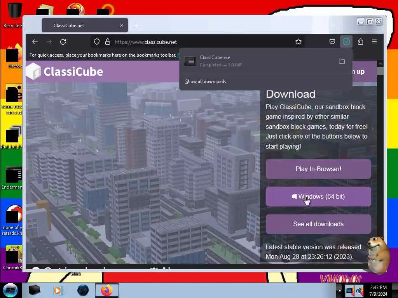The height and width of the screenshot is (298, 398).
Task: Download the Windows (64 bit) version
Action: pyautogui.click(x=318, y=197)
